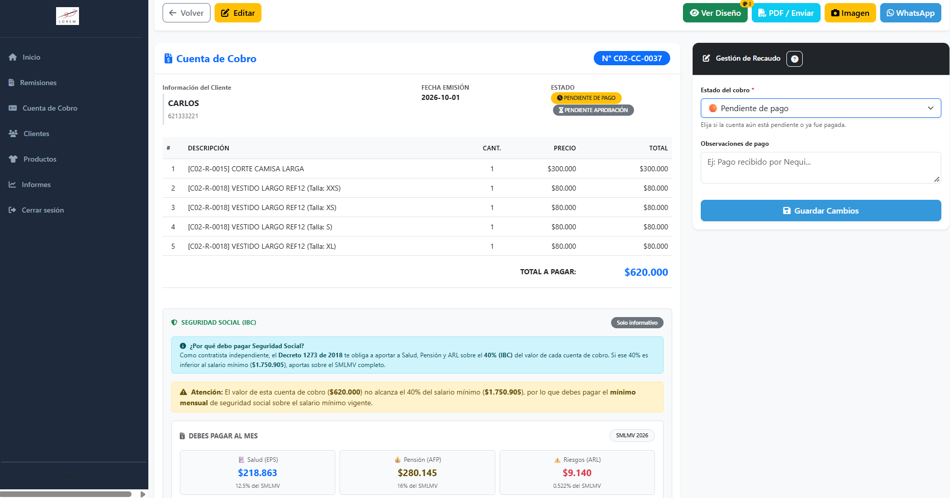This screenshot has width=950, height=498.
Task: Click the Lorem logo in sidebar
Action: click(x=67, y=16)
